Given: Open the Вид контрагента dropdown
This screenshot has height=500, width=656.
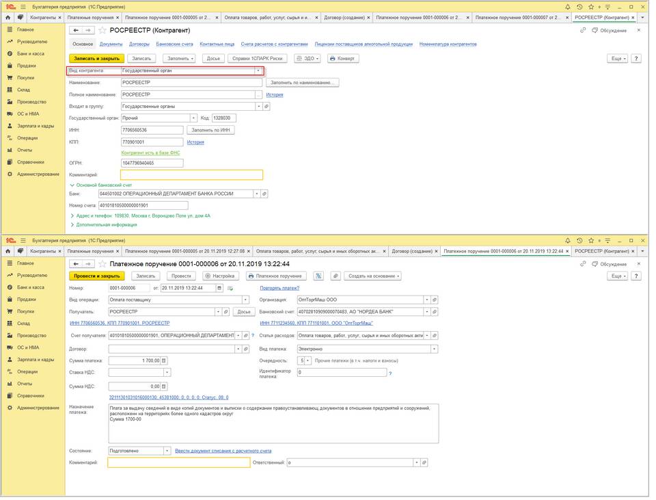Looking at the screenshot, I should (258, 70).
